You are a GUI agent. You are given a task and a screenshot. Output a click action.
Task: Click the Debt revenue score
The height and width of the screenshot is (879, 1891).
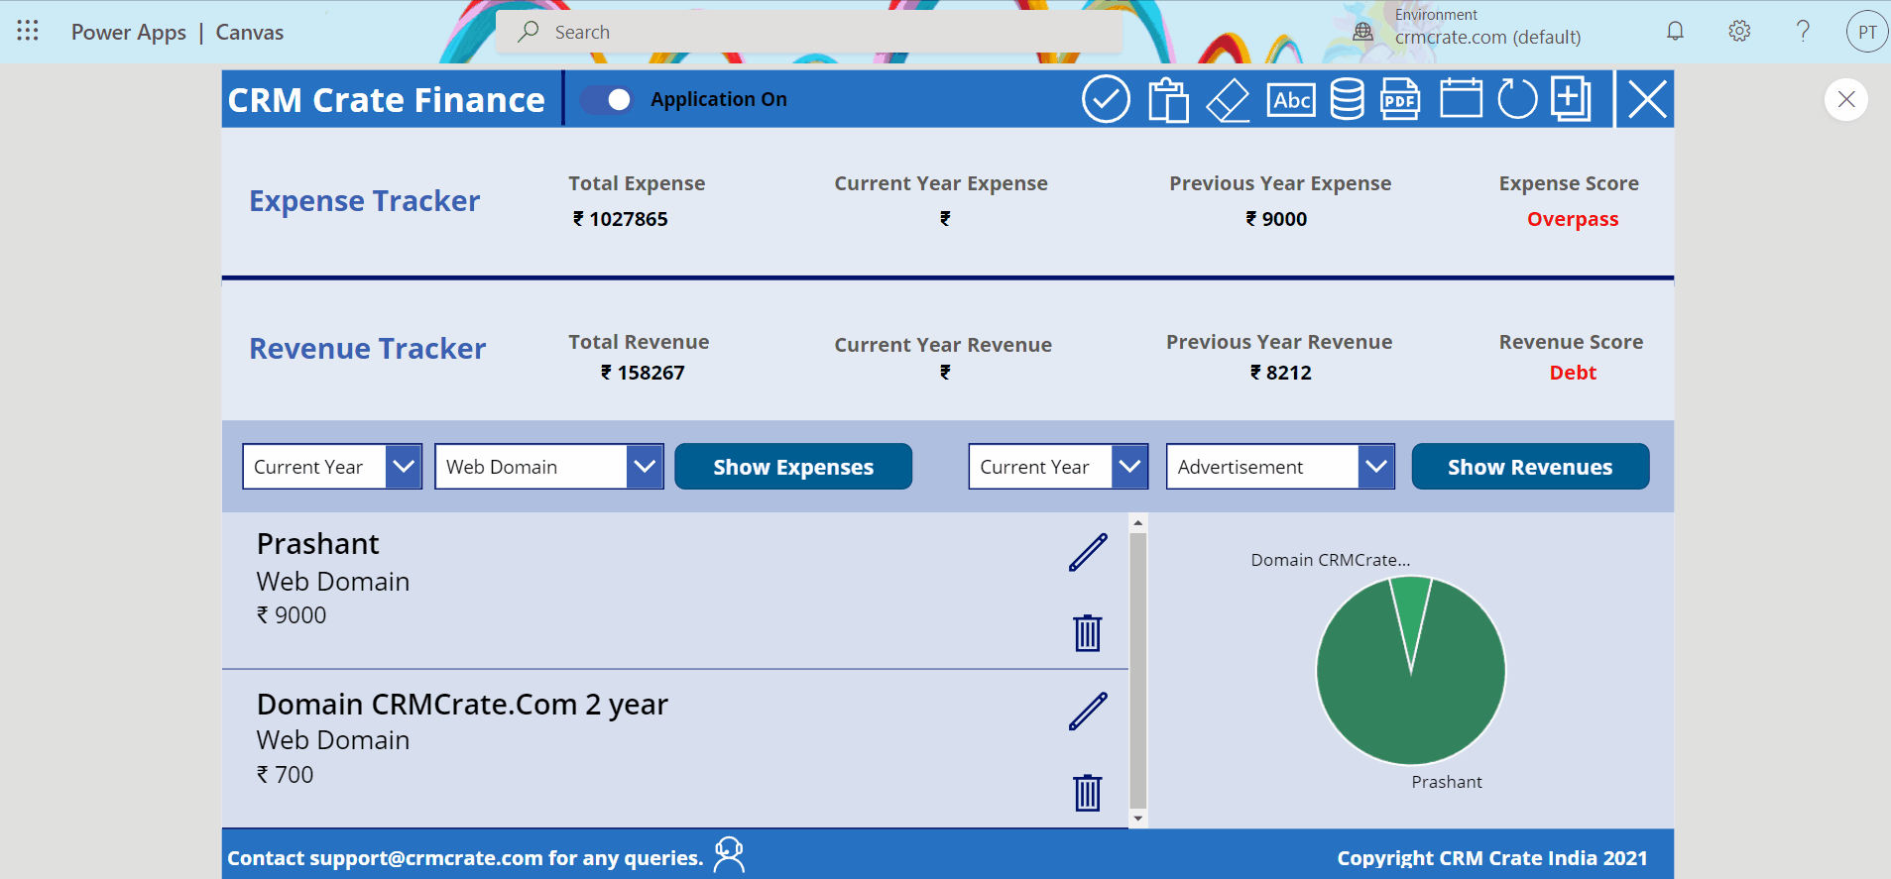(1573, 373)
